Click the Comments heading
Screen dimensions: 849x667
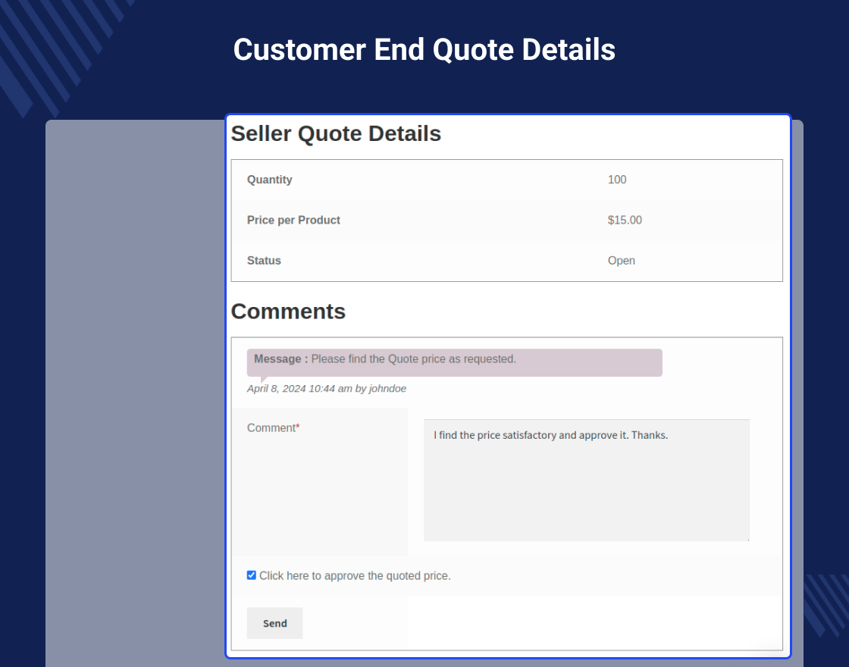(288, 312)
